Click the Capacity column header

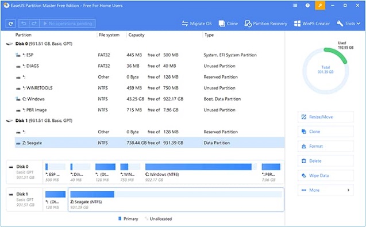coord(136,35)
